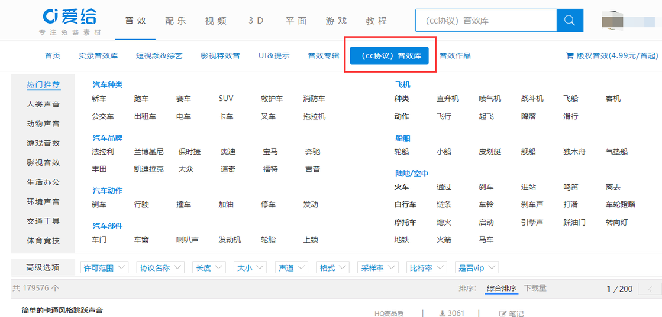This screenshot has width=662, height=317.
Task: Open the 视频 top menu
Action: [216, 21]
